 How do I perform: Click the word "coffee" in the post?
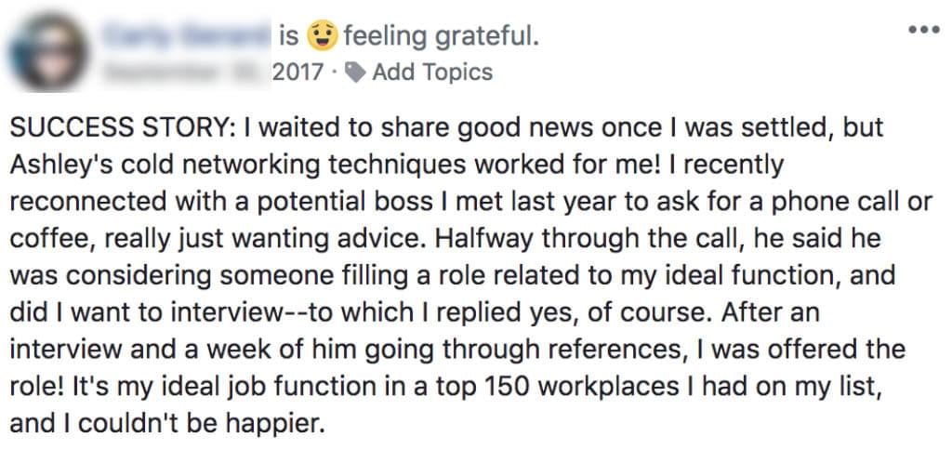(x=51, y=239)
